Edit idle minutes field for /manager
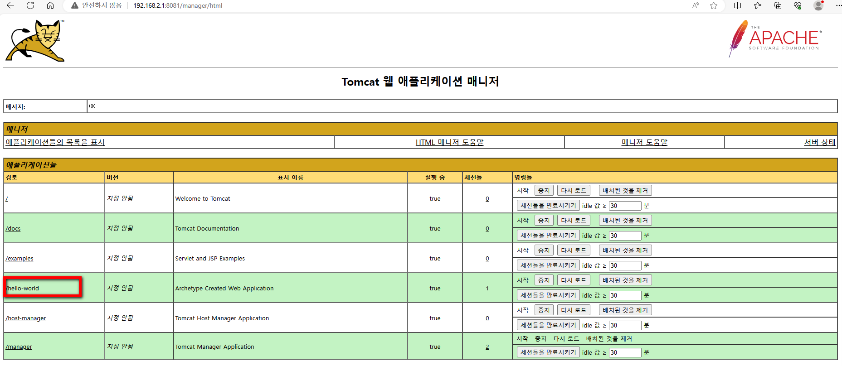This screenshot has height=366, width=842. pyautogui.click(x=625, y=352)
